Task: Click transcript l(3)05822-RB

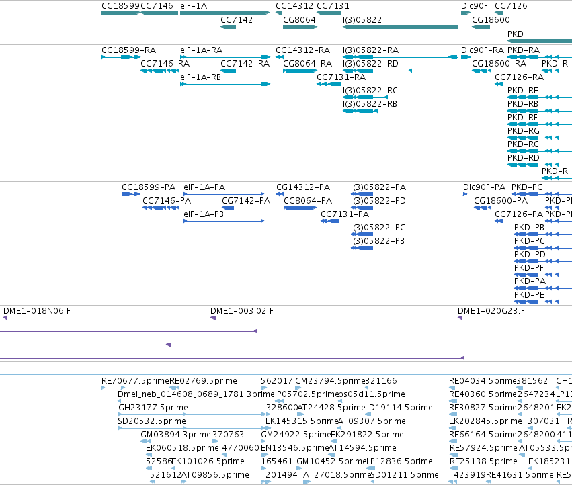Action: tap(370, 104)
